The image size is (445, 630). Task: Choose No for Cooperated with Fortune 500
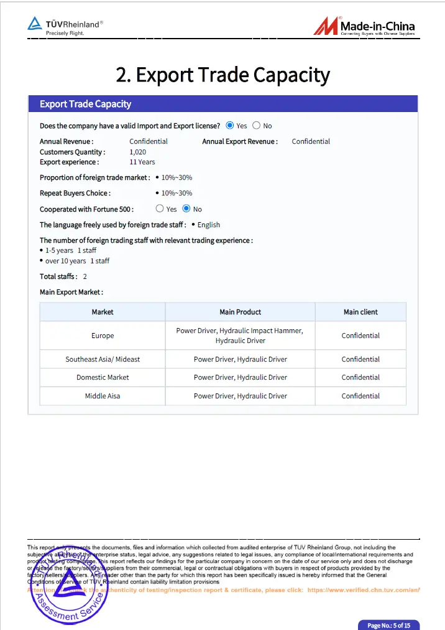point(186,209)
